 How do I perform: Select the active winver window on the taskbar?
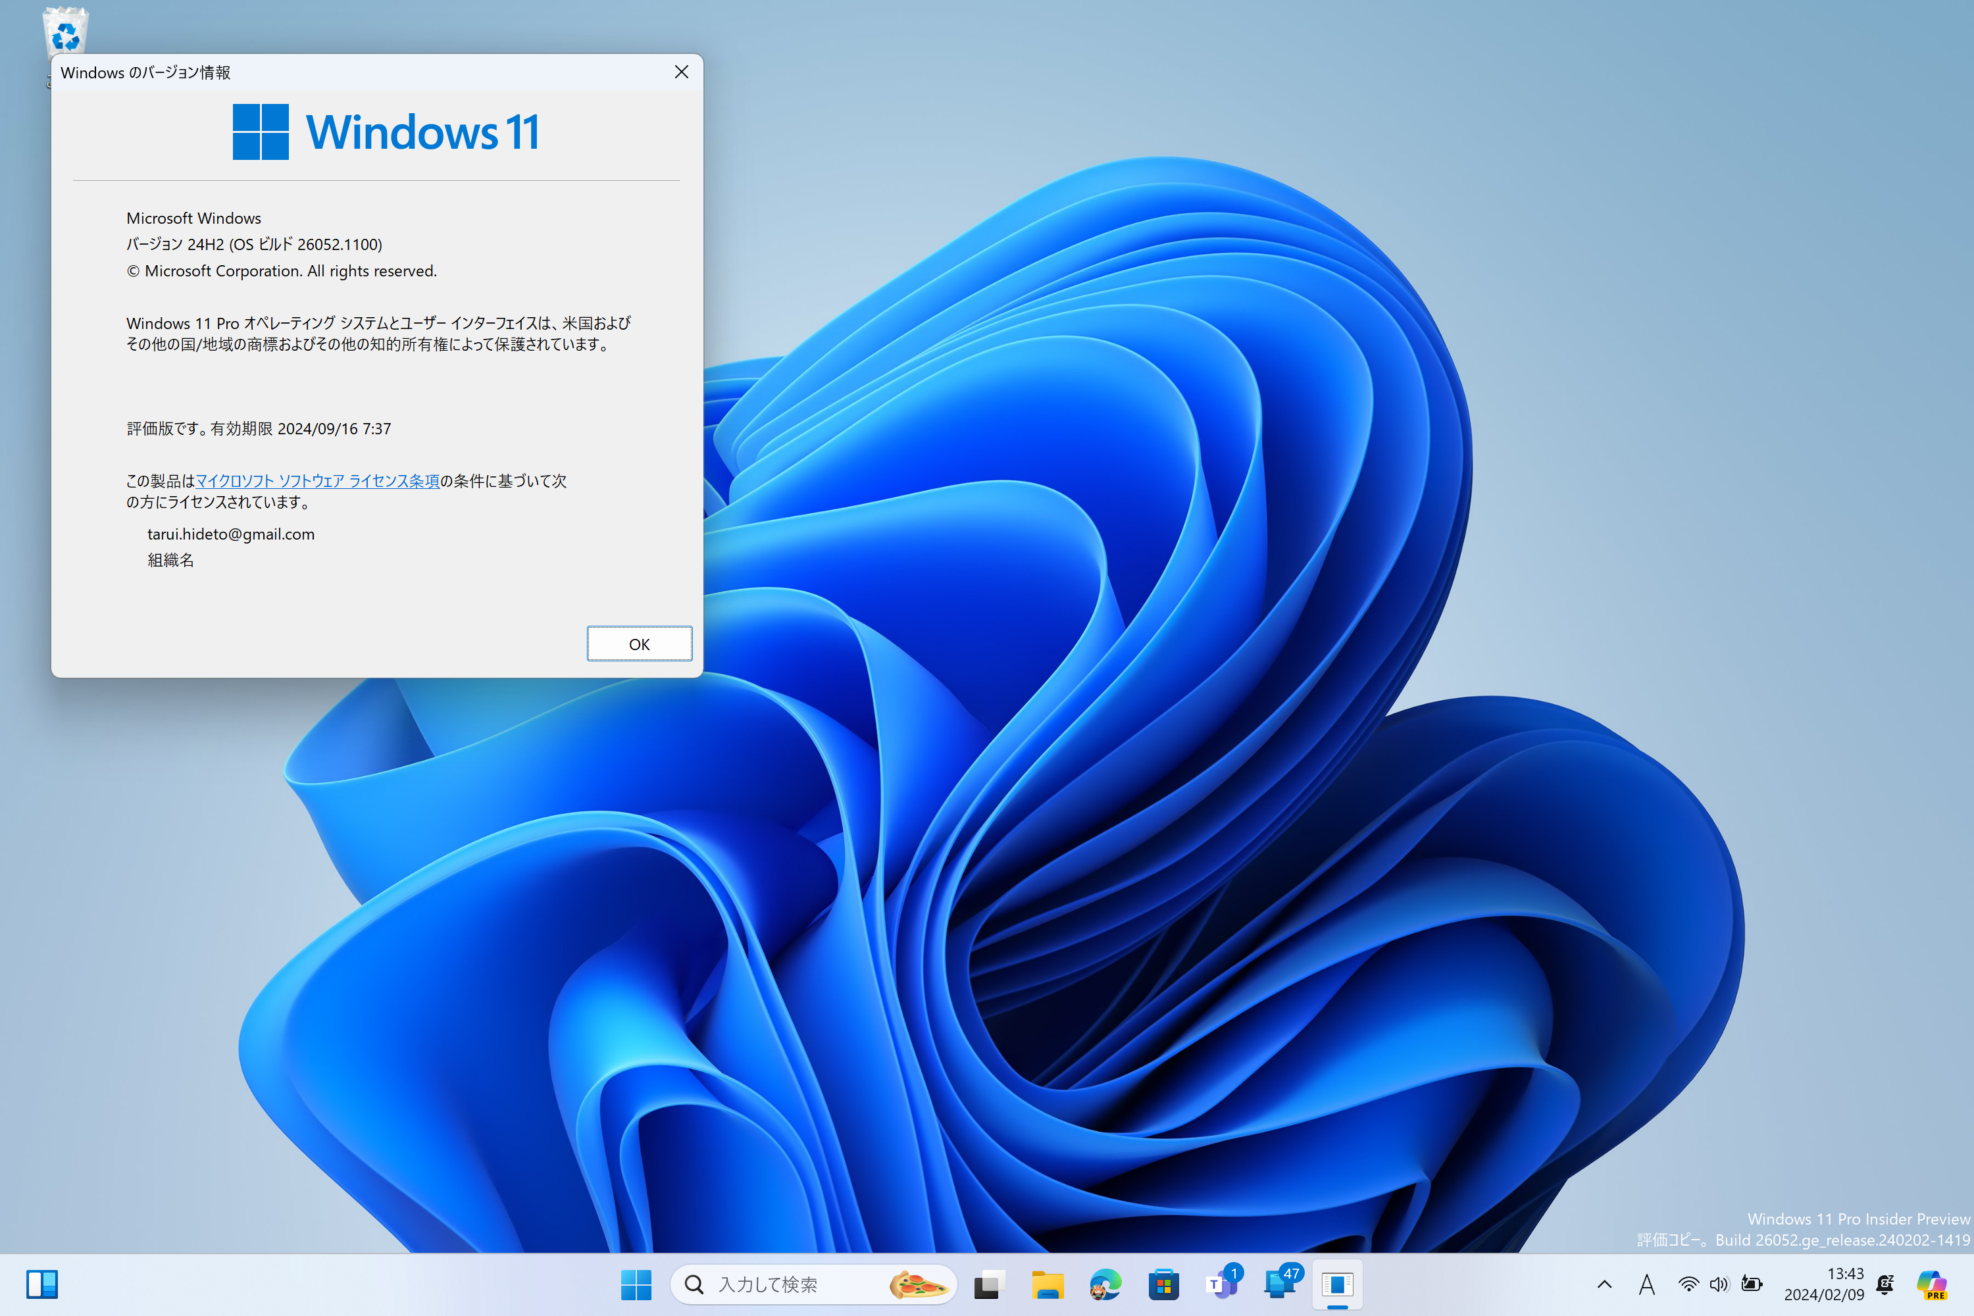pyautogui.click(x=1338, y=1284)
